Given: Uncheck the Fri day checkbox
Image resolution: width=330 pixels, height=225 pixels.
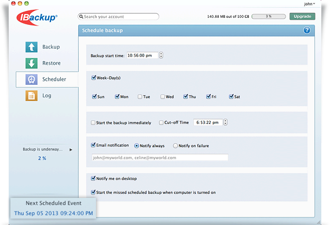Looking at the screenshot, I should 208,96.
